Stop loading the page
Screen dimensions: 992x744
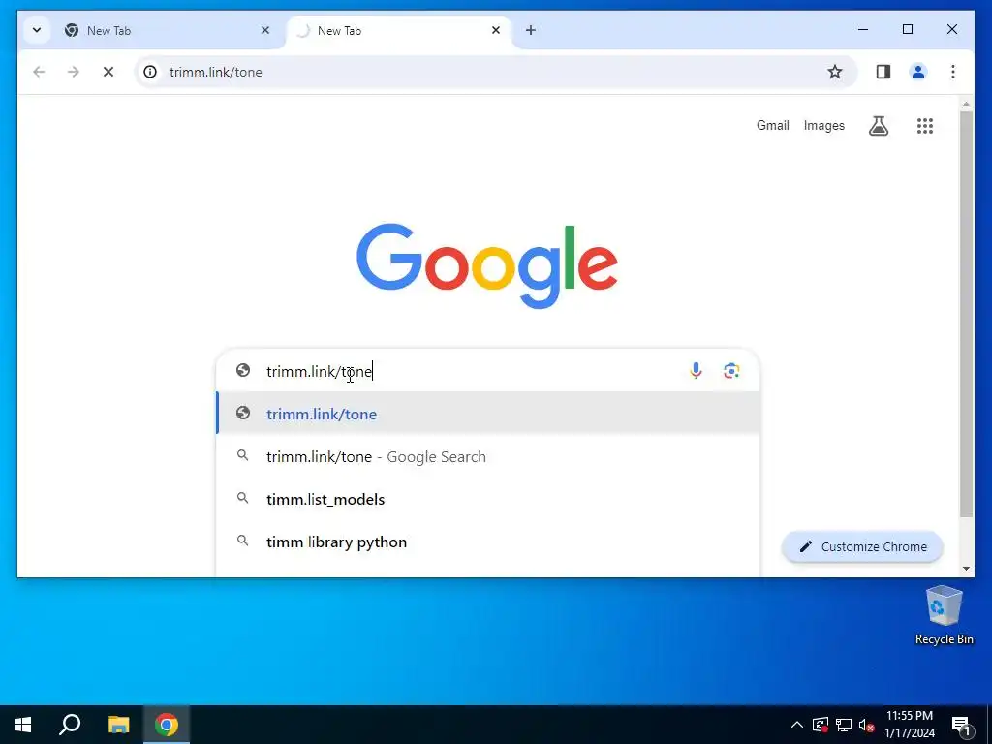[x=108, y=72]
